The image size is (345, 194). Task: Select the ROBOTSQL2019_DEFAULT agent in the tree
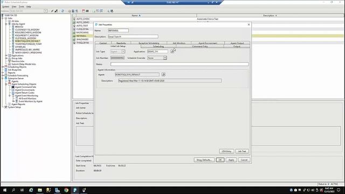click(x=27, y=41)
